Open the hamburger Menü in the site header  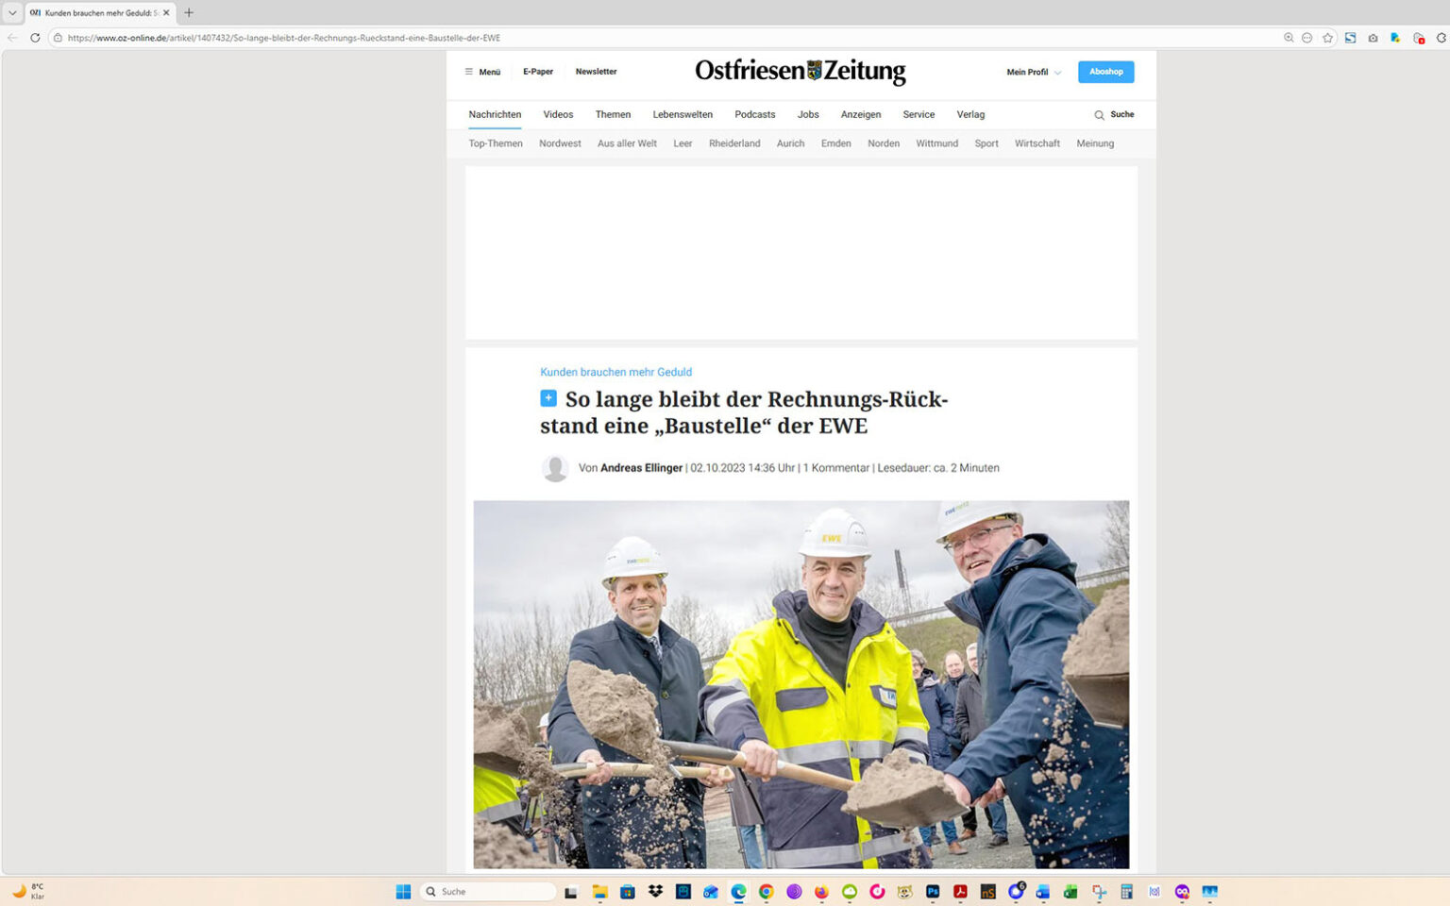(481, 71)
